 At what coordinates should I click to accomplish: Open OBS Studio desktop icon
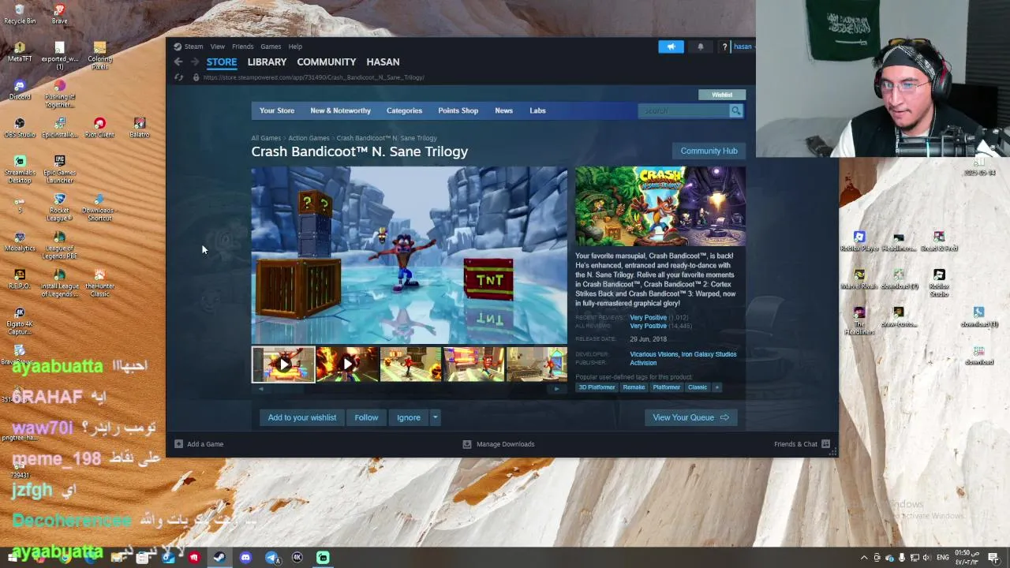point(20,127)
